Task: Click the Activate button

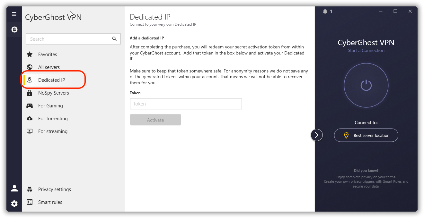Action: [x=155, y=120]
